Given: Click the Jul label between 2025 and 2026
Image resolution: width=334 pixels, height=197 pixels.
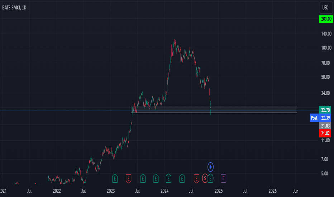Looking at the screenshot, I should pyautogui.click(x=245, y=191).
